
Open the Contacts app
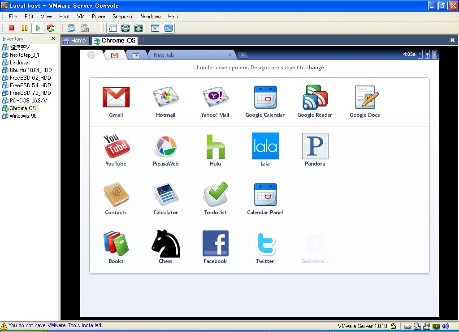(x=116, y=195)
